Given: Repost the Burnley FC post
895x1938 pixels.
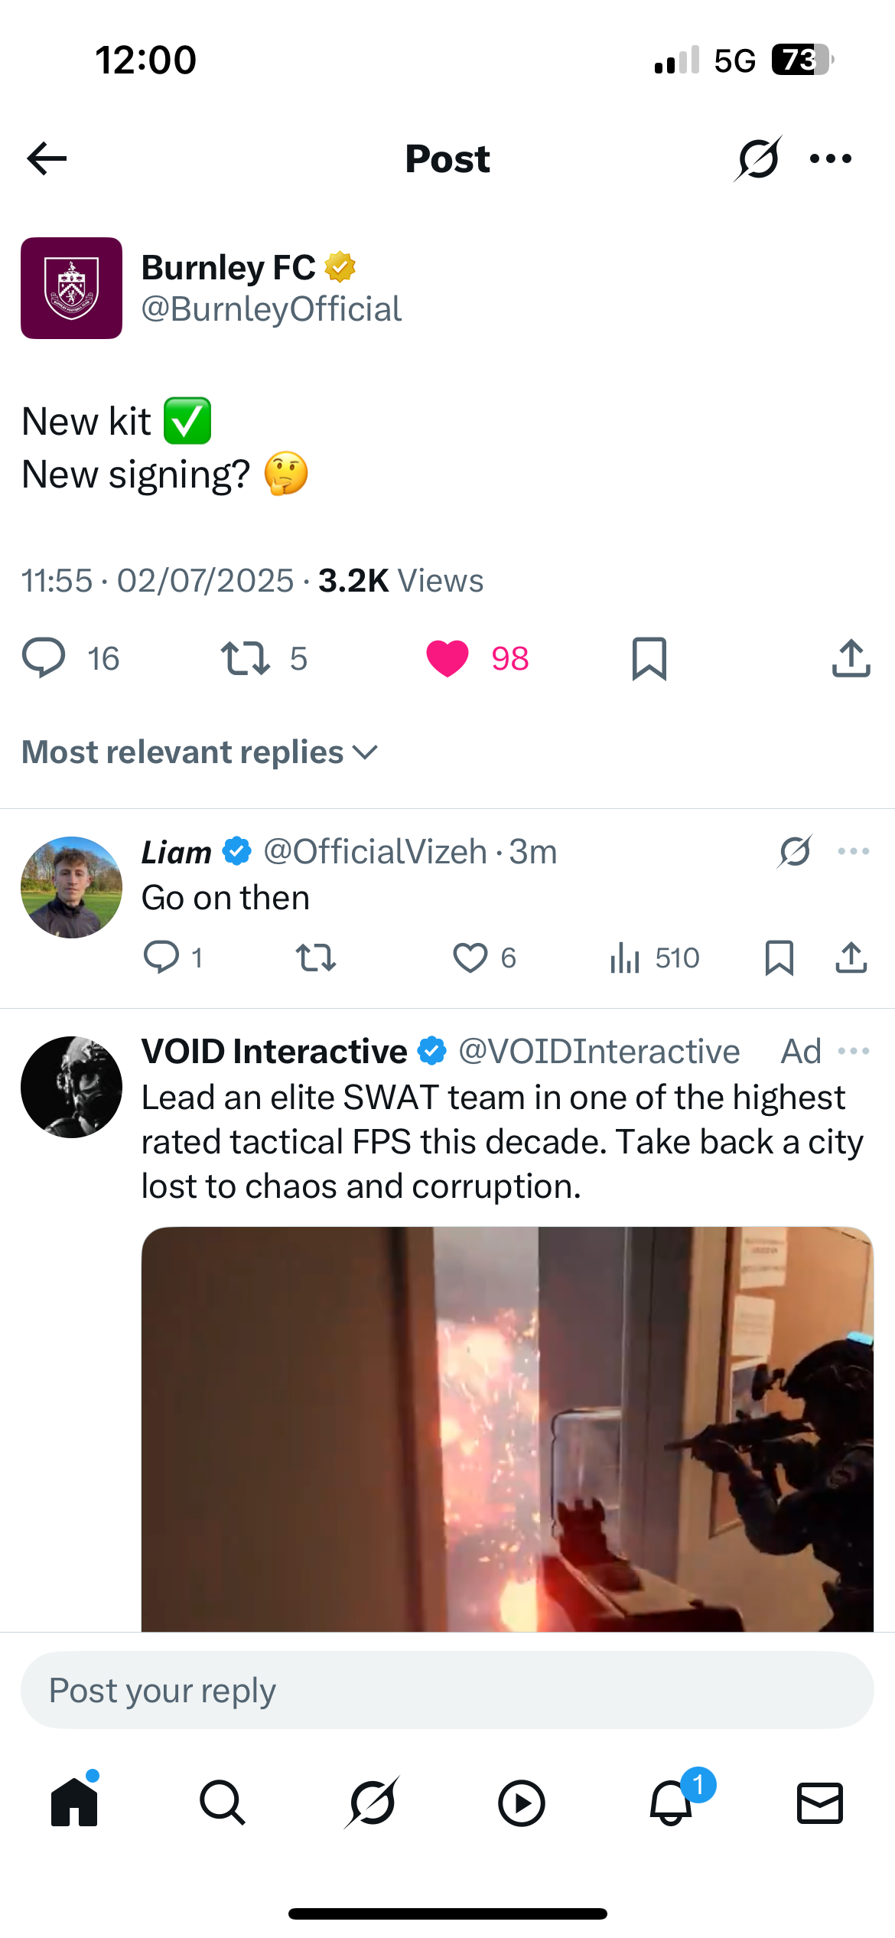Looking at the screenshot, I should (x=246, y=657).
